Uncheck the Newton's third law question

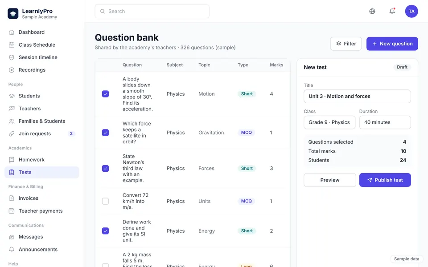click(105, 168)
